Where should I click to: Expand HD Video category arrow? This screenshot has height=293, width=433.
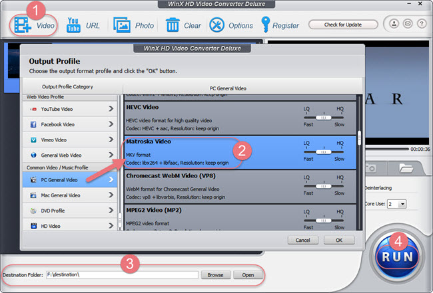[x=111, y=226]
